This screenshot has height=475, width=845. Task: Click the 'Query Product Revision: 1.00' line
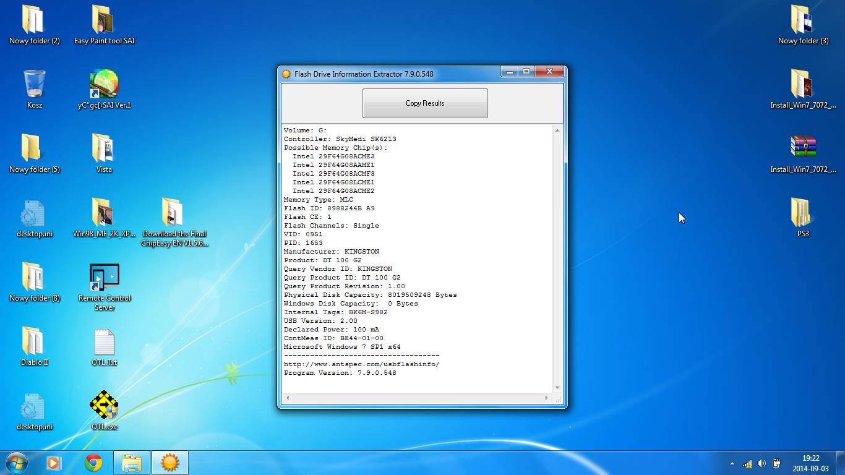pos(344,286)
